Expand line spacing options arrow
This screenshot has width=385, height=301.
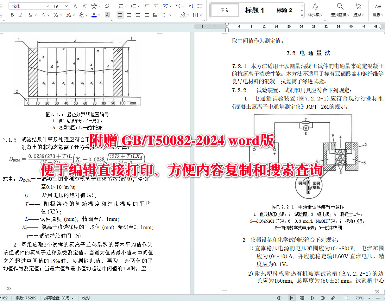point(171,15)
